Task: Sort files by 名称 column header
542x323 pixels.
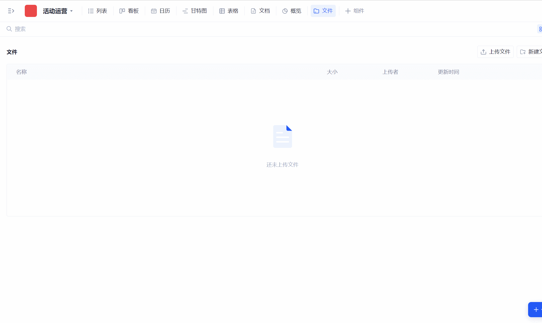Action: [21, 72]
